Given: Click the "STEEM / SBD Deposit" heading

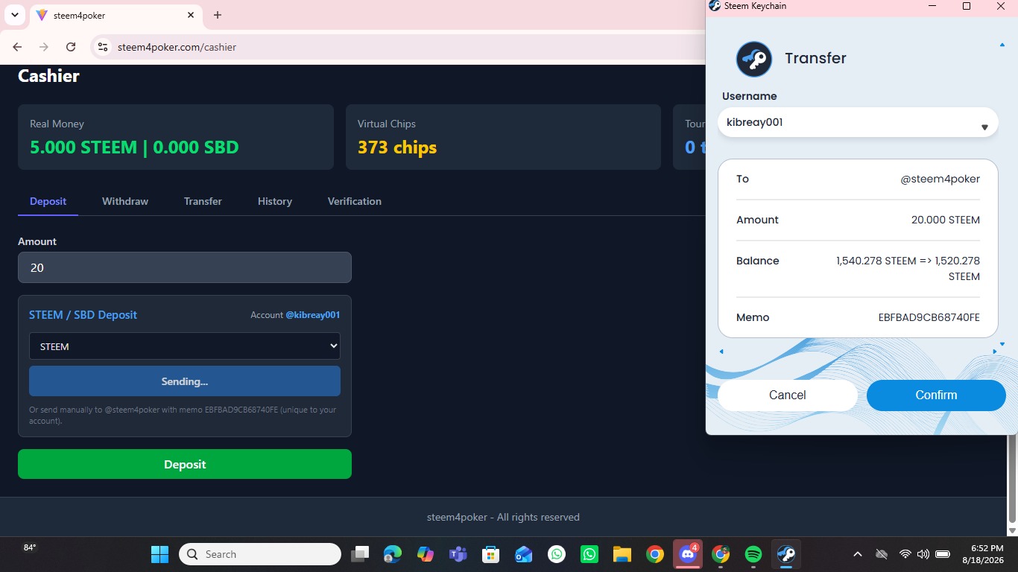Looking at the screenshot, I should pyautogui.click(x=83, y=315).
